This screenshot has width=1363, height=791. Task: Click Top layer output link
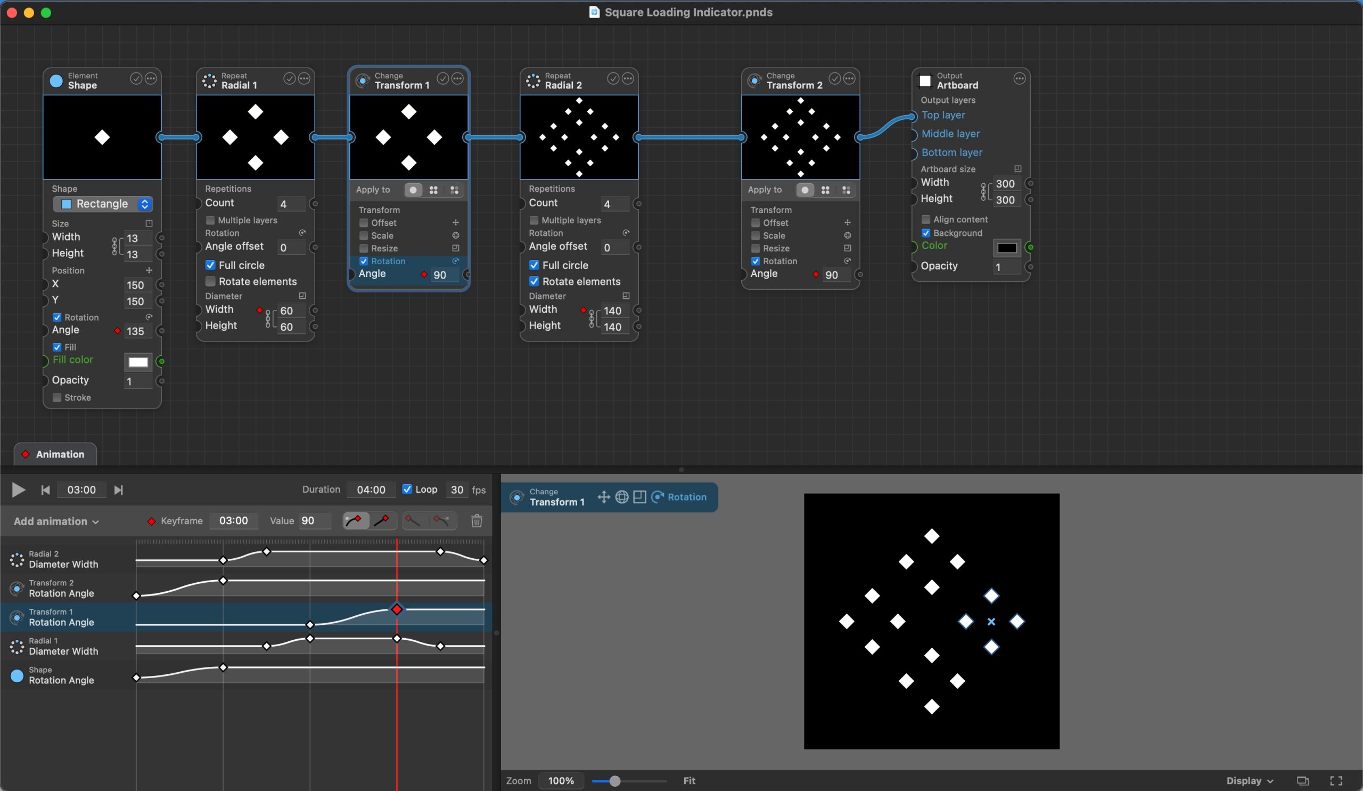tap(943, 115)
